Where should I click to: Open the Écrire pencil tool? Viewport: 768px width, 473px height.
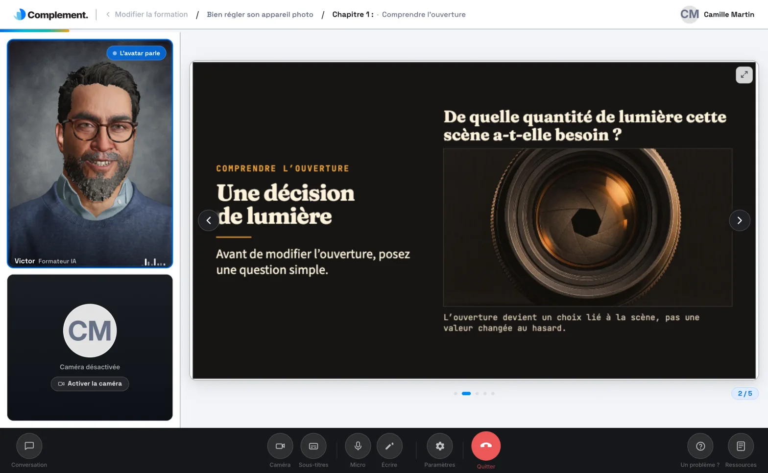[x=389, y=446]
